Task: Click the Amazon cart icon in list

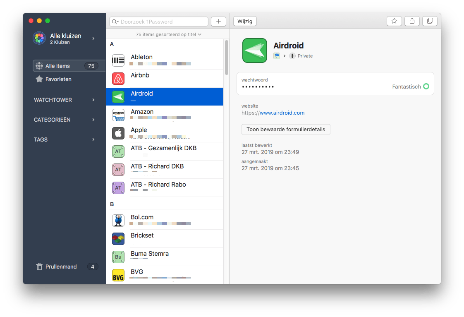Action: point(118,115)
